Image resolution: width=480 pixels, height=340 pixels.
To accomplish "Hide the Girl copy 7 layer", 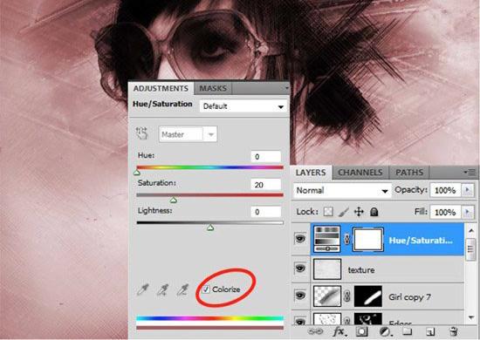I will click(x=300, y=296).
